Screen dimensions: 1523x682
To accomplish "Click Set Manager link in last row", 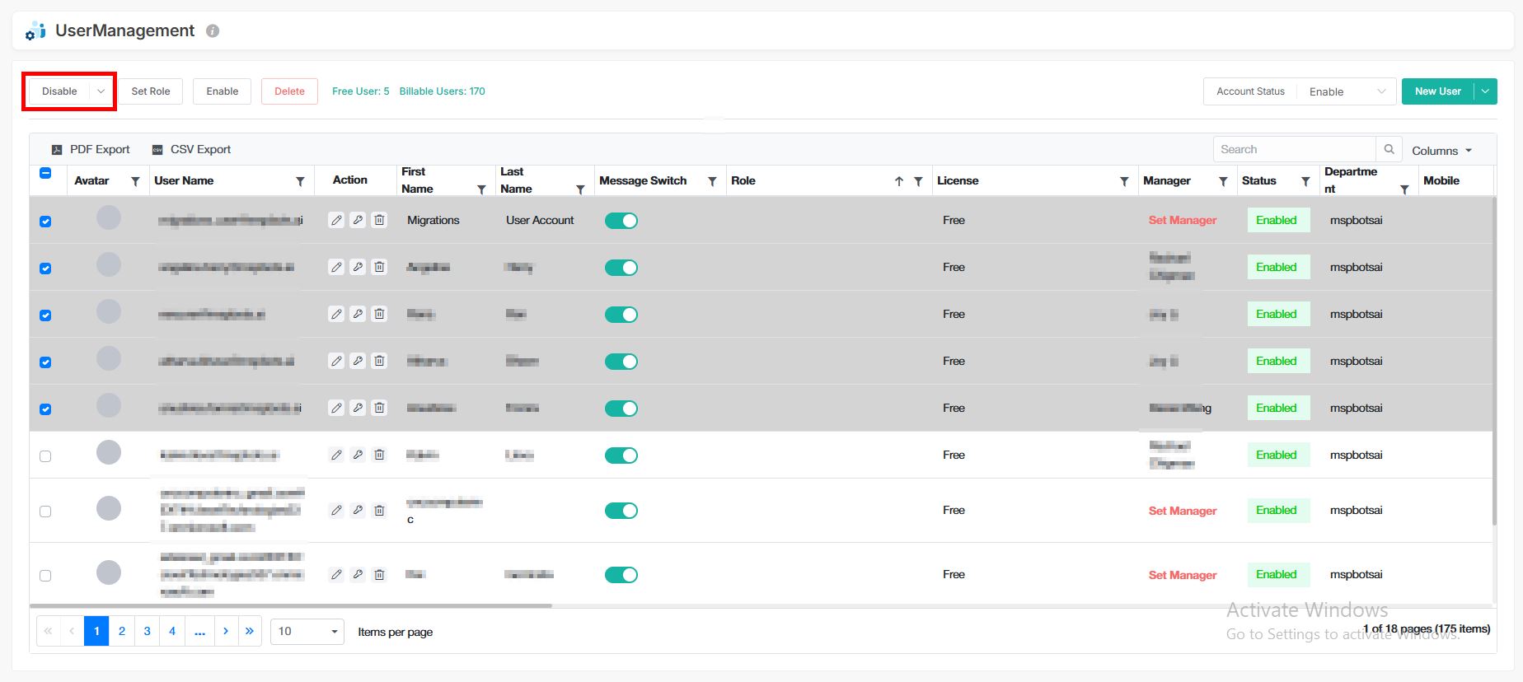I will click(x=1183, y=575).
